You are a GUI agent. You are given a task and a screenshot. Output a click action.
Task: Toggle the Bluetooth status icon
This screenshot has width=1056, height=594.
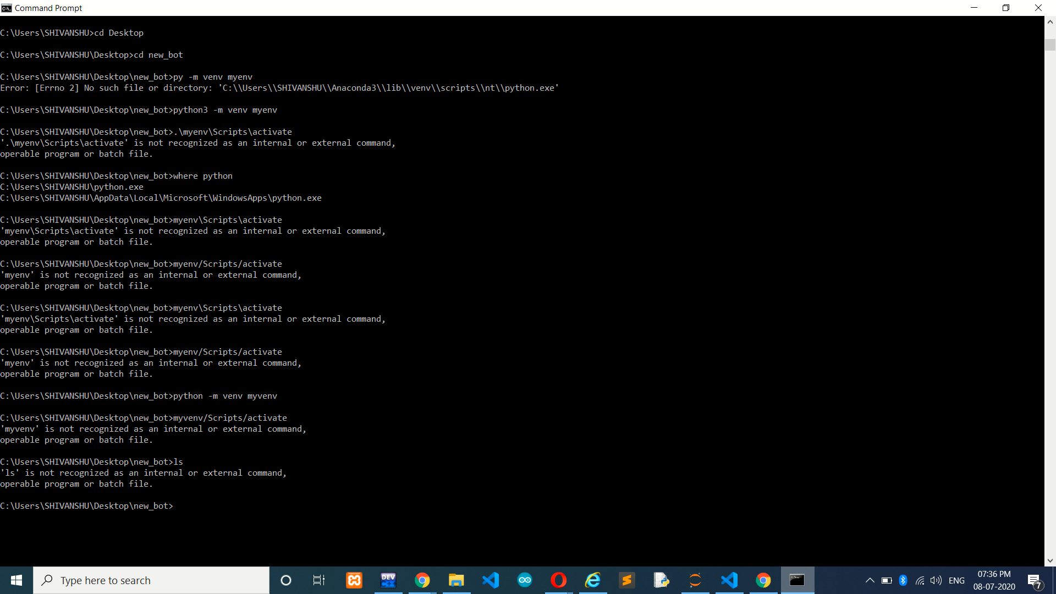[902, 580]
